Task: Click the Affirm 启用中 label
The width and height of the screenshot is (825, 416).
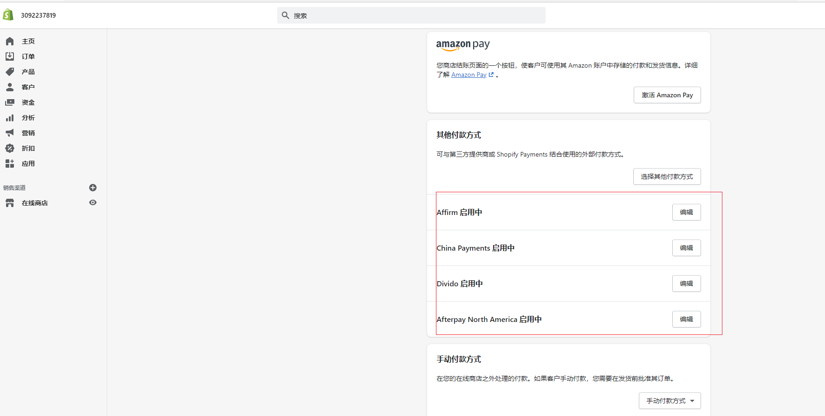Action: [x=460, y=212]
